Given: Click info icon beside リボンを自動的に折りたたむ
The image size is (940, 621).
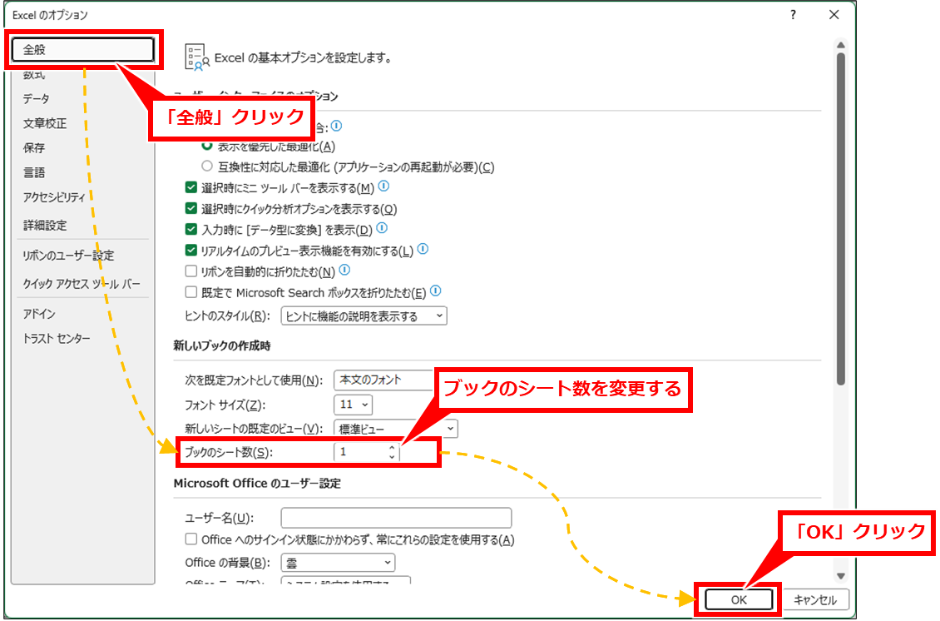Looking at the screenshot, I should [x=344, y=271].
